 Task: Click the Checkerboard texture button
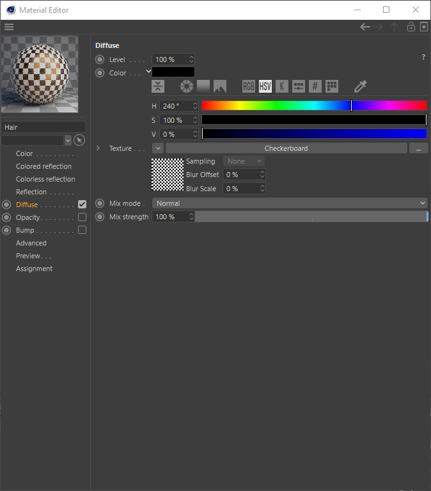tap(286, 148)
